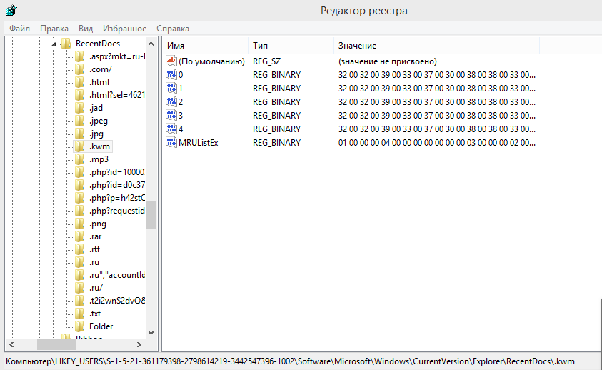Click the binary icon of MRUListEx
Image resolution: width=602 pixels, height=370 pixels.
tap(171, 142)
